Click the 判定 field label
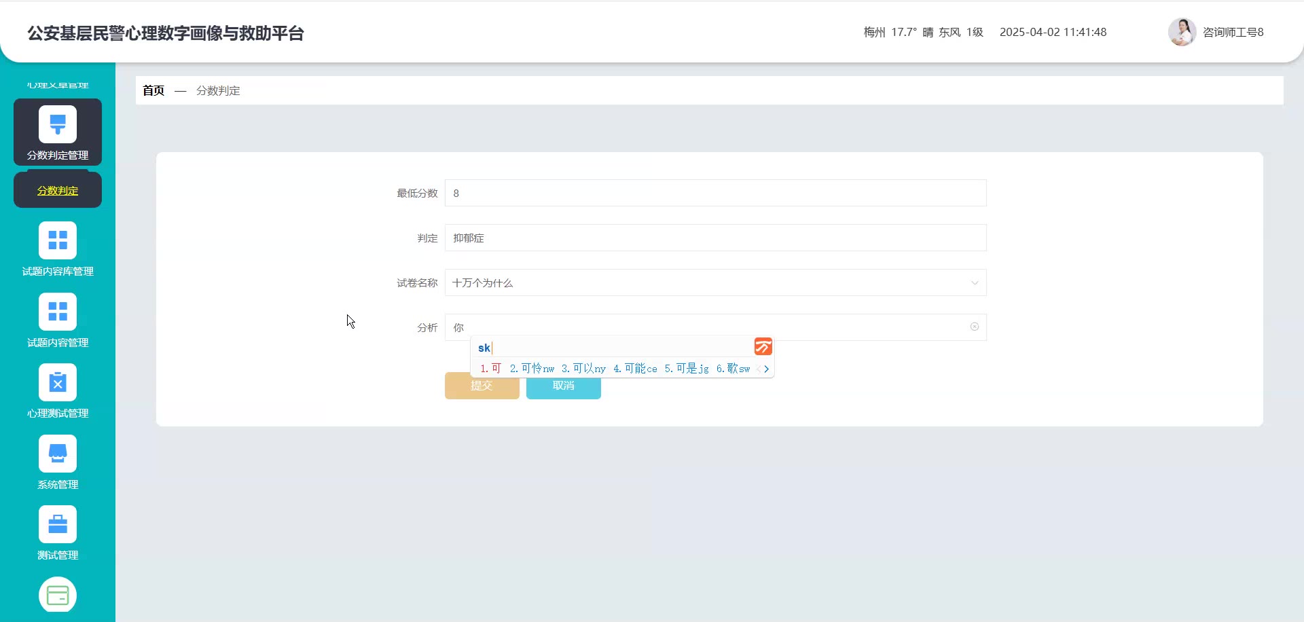Viewport: 1304px width, 622px height. pyautogui.click(x=427, y=238)
